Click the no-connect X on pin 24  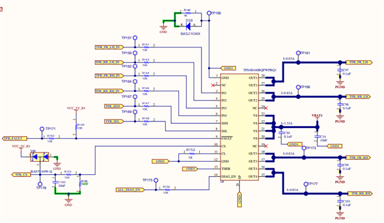(x=266, y=108)
